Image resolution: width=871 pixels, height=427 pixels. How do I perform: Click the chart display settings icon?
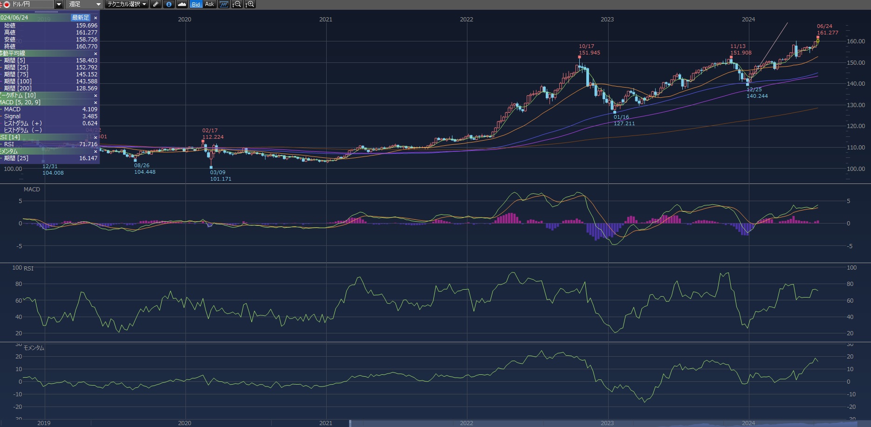224,4
